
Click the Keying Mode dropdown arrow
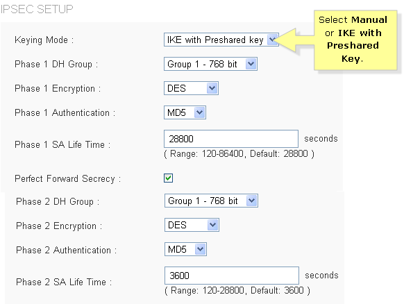pyautogui.click(x=272, y=40)
